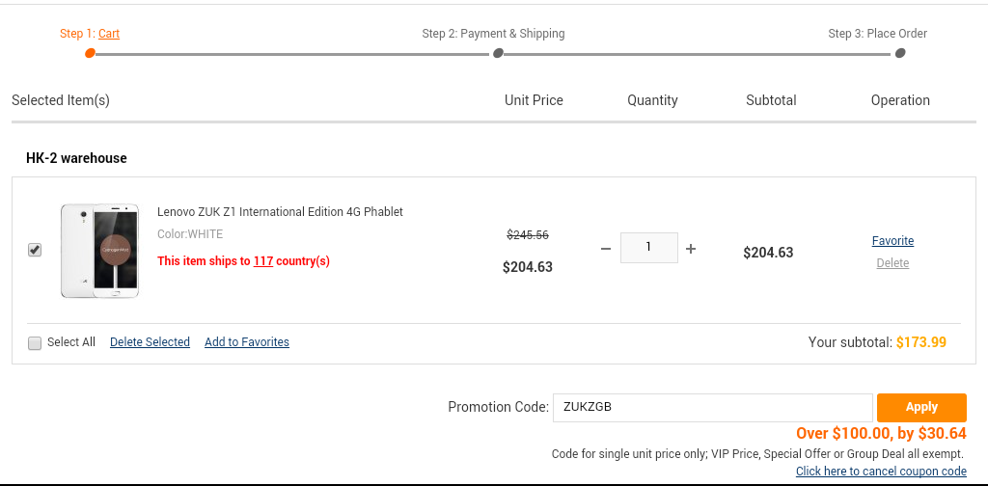This screenshot has height=486, width=988.
Task: Click Add to Favorites link
Action: tap(247, 341)
